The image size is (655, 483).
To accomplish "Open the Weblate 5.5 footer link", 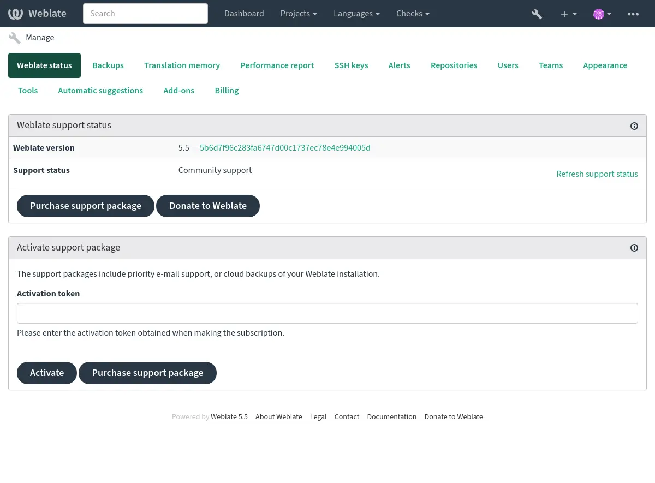I will pyautogui.click(x=229, y=417).
